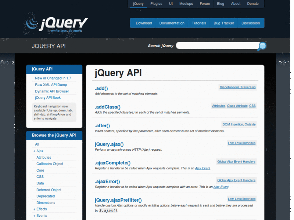This screenshot has height=220, width=294.
Task: Select Callbacks Object category
Action: pyautogui.click(x=50, y=164)
